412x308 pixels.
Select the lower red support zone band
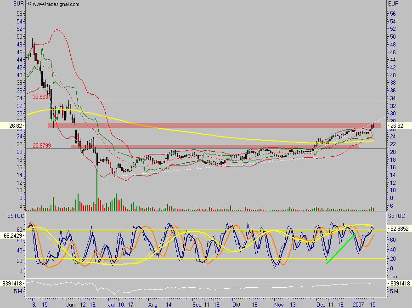click(211, 147)
